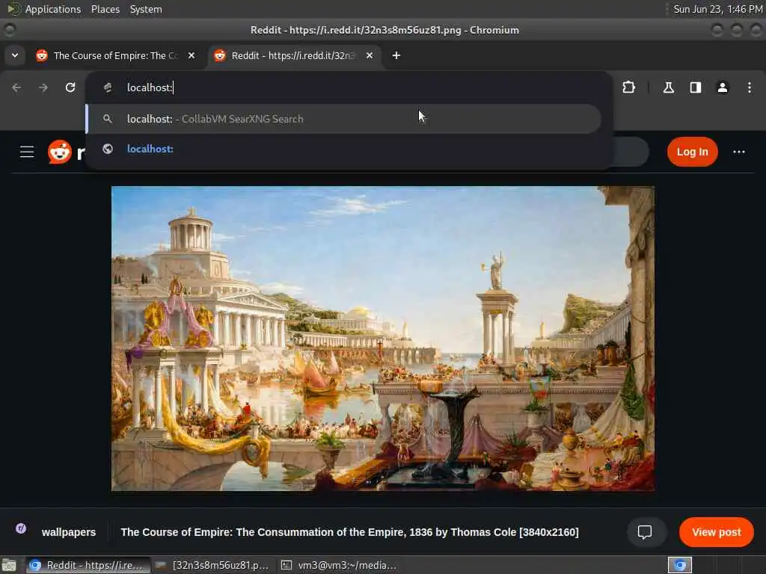
Task: Reload the current page
Action: click(x=70, y=87)
